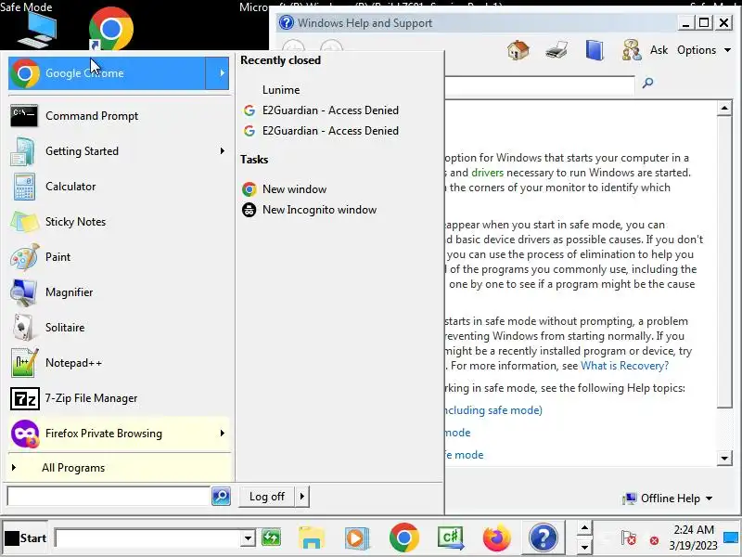Image resolution: width=742 pixels, height=557 pixels.
Task: Open the What is Recovery? link
Action: [624, 366]
